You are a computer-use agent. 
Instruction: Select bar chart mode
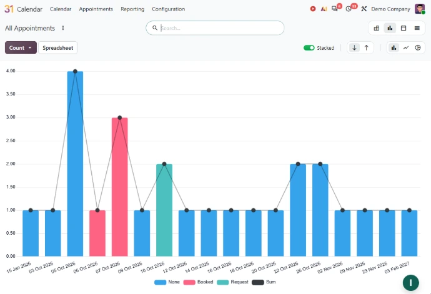click(x=394, y=48)
